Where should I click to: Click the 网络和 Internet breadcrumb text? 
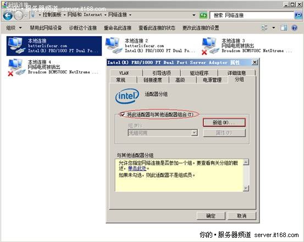85,15
